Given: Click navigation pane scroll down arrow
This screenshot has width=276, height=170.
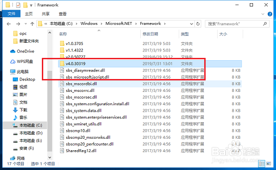Looking at the screenshot, I should point(50,158).
